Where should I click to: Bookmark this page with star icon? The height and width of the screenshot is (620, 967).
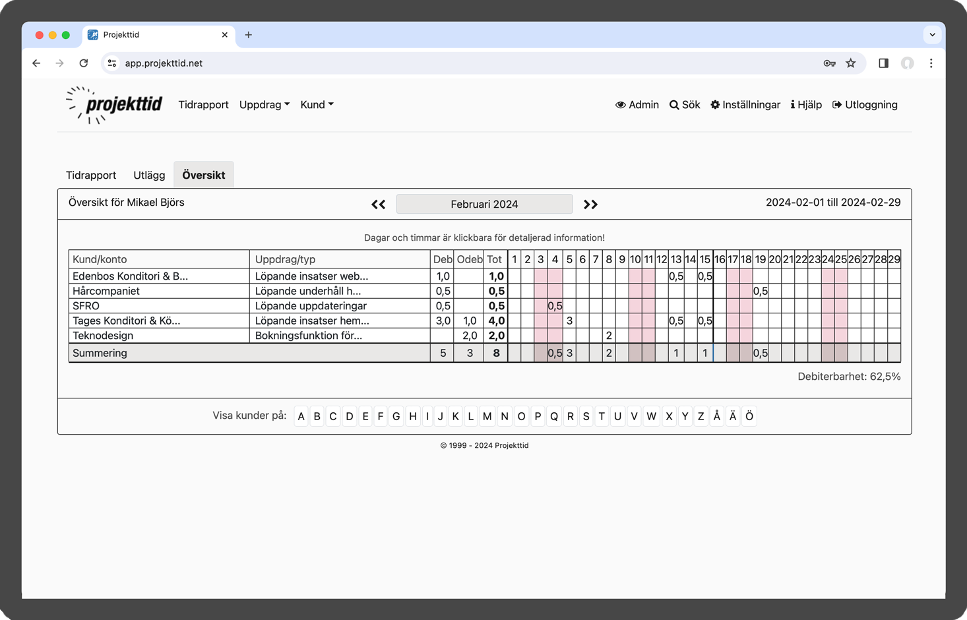pyautogui.click(x=851, y=63)
